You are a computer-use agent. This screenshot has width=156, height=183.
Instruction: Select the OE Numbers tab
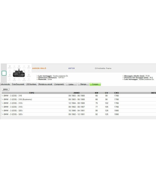(31, 84)
